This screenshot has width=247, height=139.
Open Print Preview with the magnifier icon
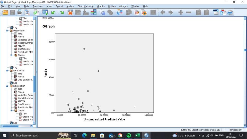(x=27, y=12)
